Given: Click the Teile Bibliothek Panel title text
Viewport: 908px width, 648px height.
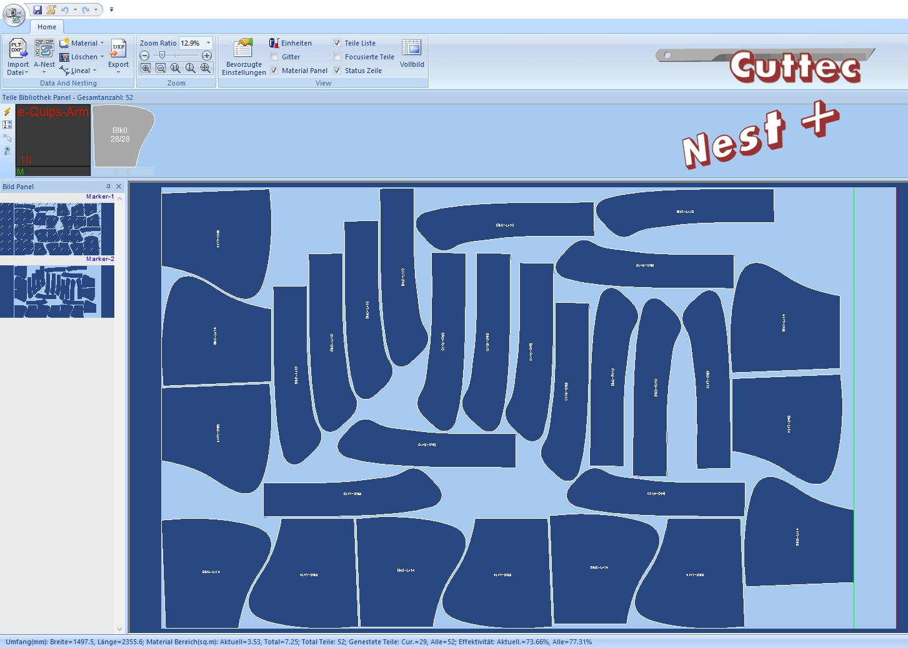Looking at the screenshot, I should point(67,97).
